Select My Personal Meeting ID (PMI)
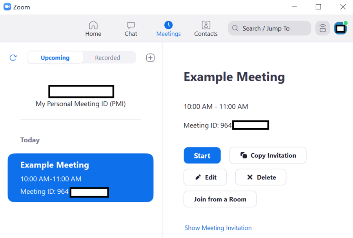 coord(80,104)
